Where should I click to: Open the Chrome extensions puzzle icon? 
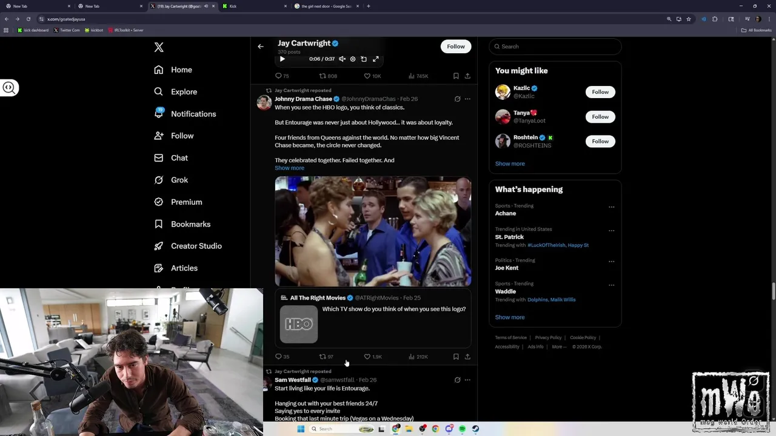tap(715, 19)
